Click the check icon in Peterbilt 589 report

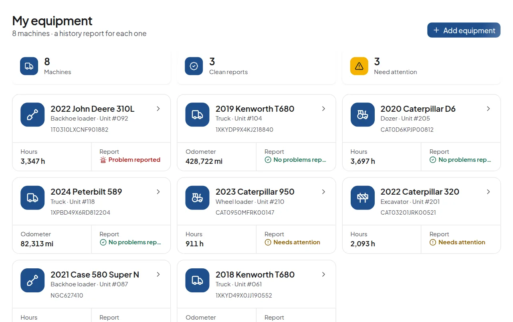point(103,242)
